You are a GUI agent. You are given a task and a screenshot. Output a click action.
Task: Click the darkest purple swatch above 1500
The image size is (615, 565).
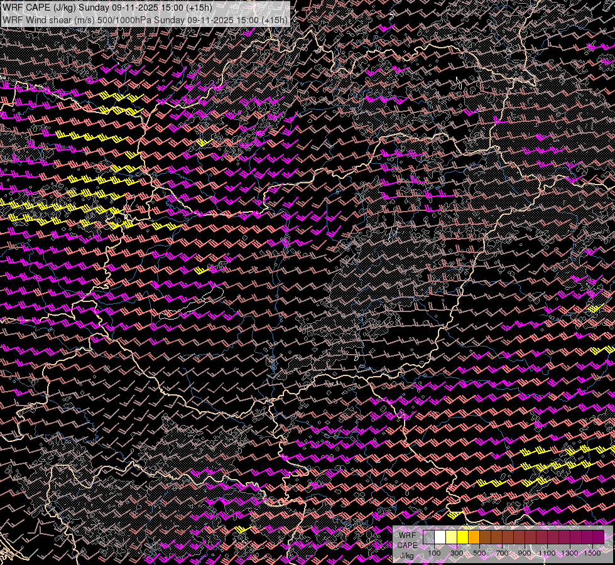coord(599,537)
